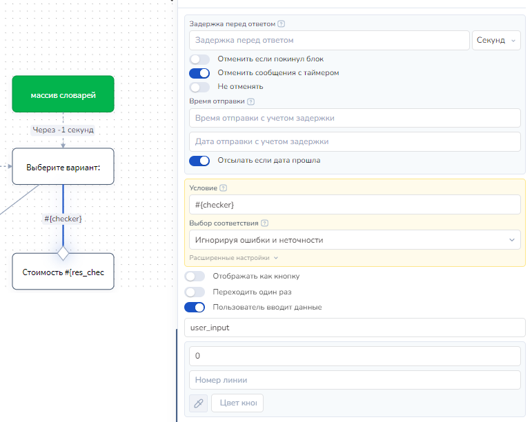The image size is (532, 422).
Task: Click the 'Номер линии' input field
Action: pyautogui.click(x=355, y=380)
